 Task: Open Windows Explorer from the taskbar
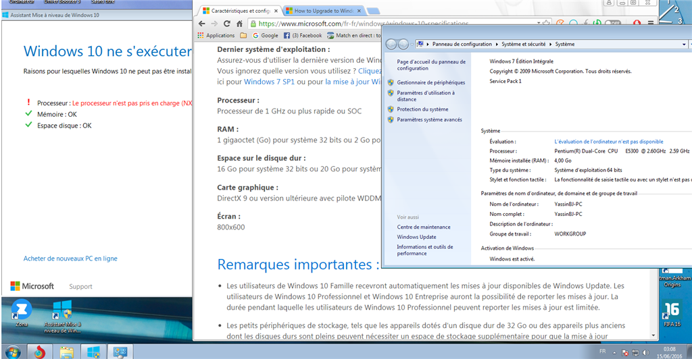pyautogui.click(x=67, y=352)
